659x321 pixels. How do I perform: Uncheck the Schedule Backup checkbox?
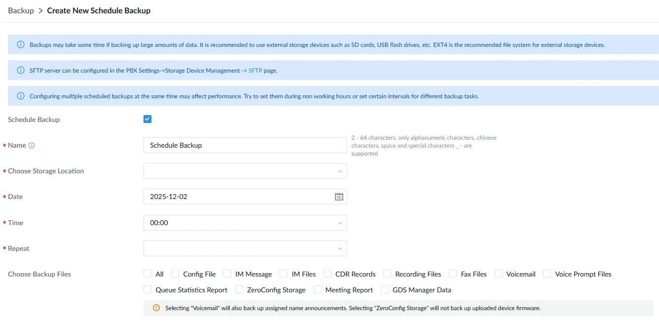(x=147, y=119)
